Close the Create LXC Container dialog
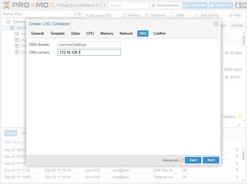247x184 pixels. tap(216, 24)
